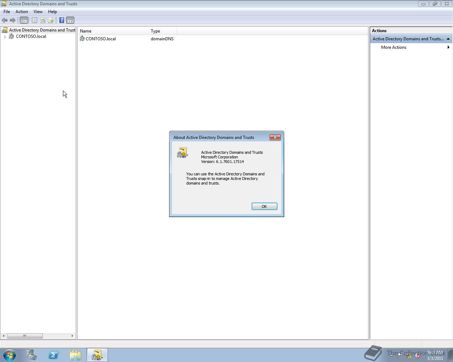The image size is (453, 362).
Task: Open Help via blue question mark icon
Action: (x=62, y=21)
